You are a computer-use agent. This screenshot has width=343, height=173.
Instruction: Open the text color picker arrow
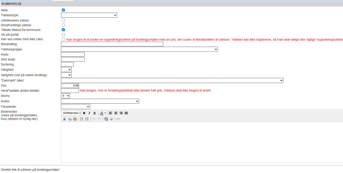pyautogui.click(x=105, y=113)
